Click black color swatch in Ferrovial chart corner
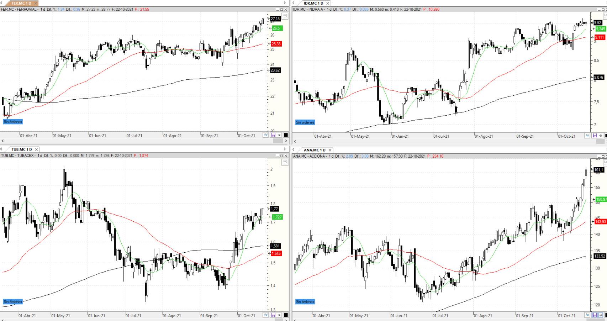Image resolution: width=607 pixels, height=321 pixels. coord(286,135)
